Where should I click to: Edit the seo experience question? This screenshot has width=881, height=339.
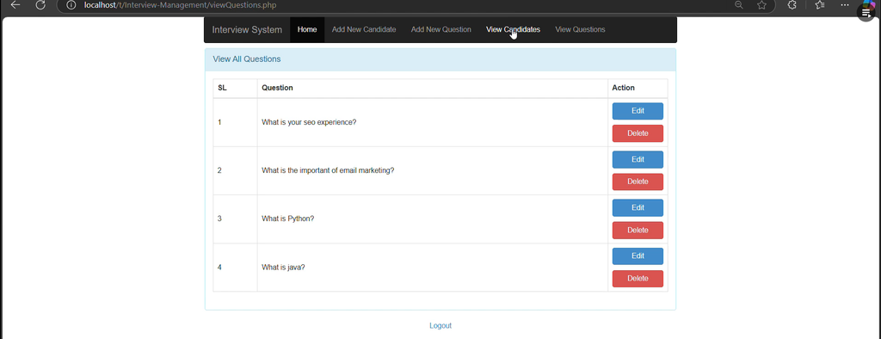pyautogui.click(x=638, y=111)
